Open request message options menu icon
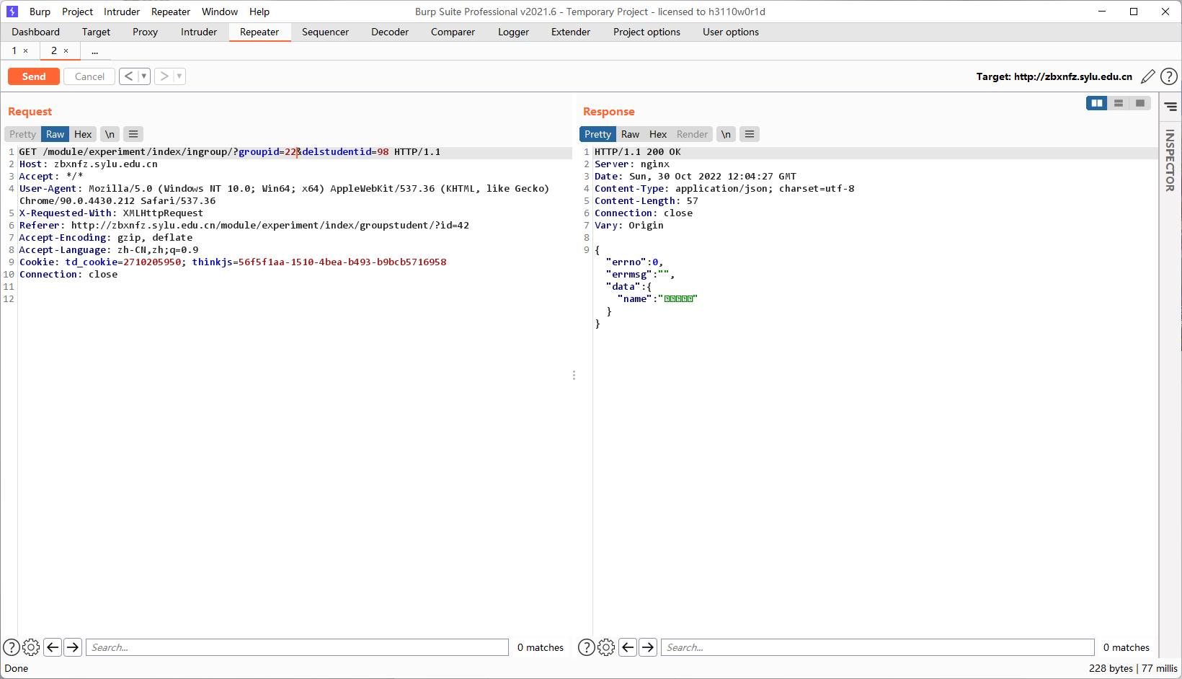This screenshot has width=1182, height=679. point(133,134)
